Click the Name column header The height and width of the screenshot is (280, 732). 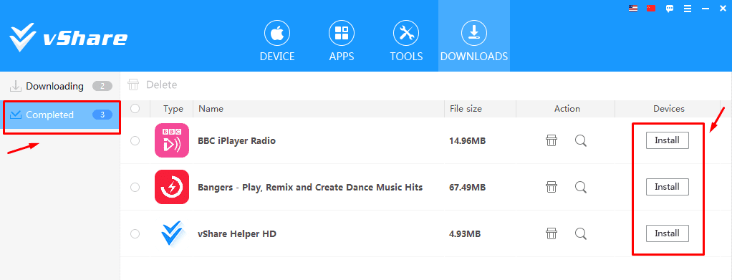tap(211, 109)
